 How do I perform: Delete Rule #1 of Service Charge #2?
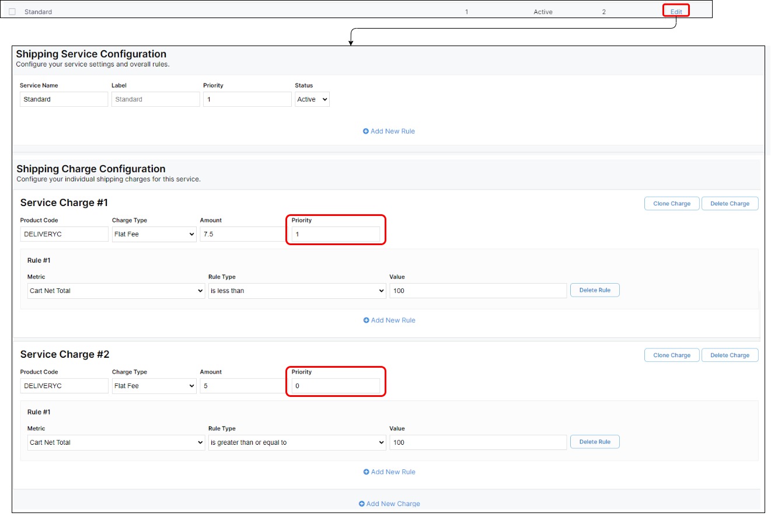click(x=594, y=442)
